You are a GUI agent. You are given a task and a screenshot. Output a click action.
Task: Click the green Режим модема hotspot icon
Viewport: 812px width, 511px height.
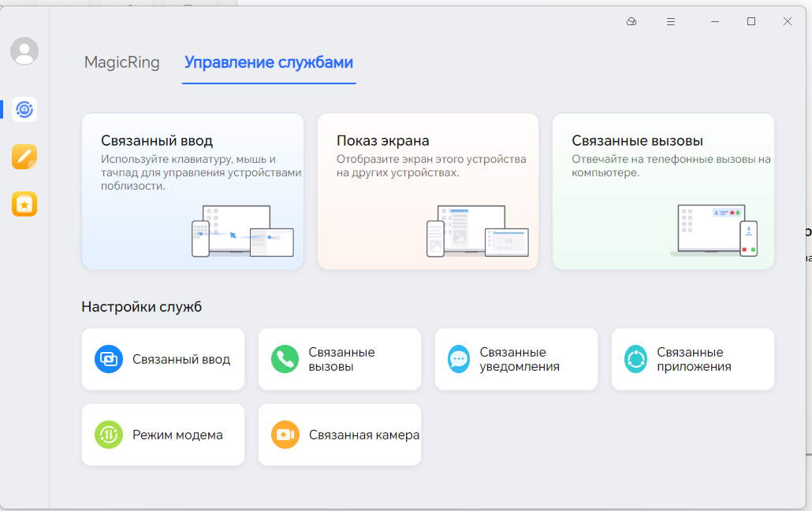[x=108, y=435]
